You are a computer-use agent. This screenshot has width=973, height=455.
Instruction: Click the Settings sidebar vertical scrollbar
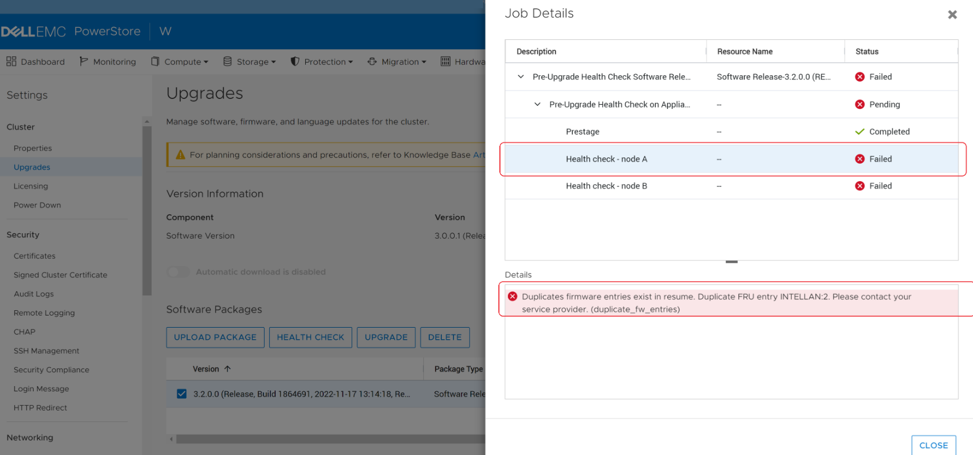point(147,211)
